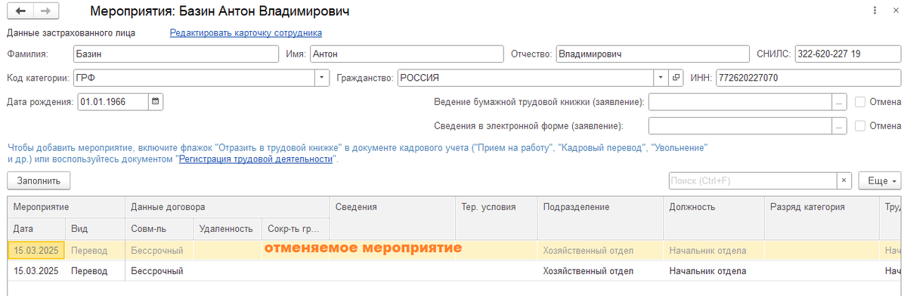The height and width of the screenshot is (296, 907).
Task: Select Бессрочный cell in second white row
Action: (x=159, y=270)
